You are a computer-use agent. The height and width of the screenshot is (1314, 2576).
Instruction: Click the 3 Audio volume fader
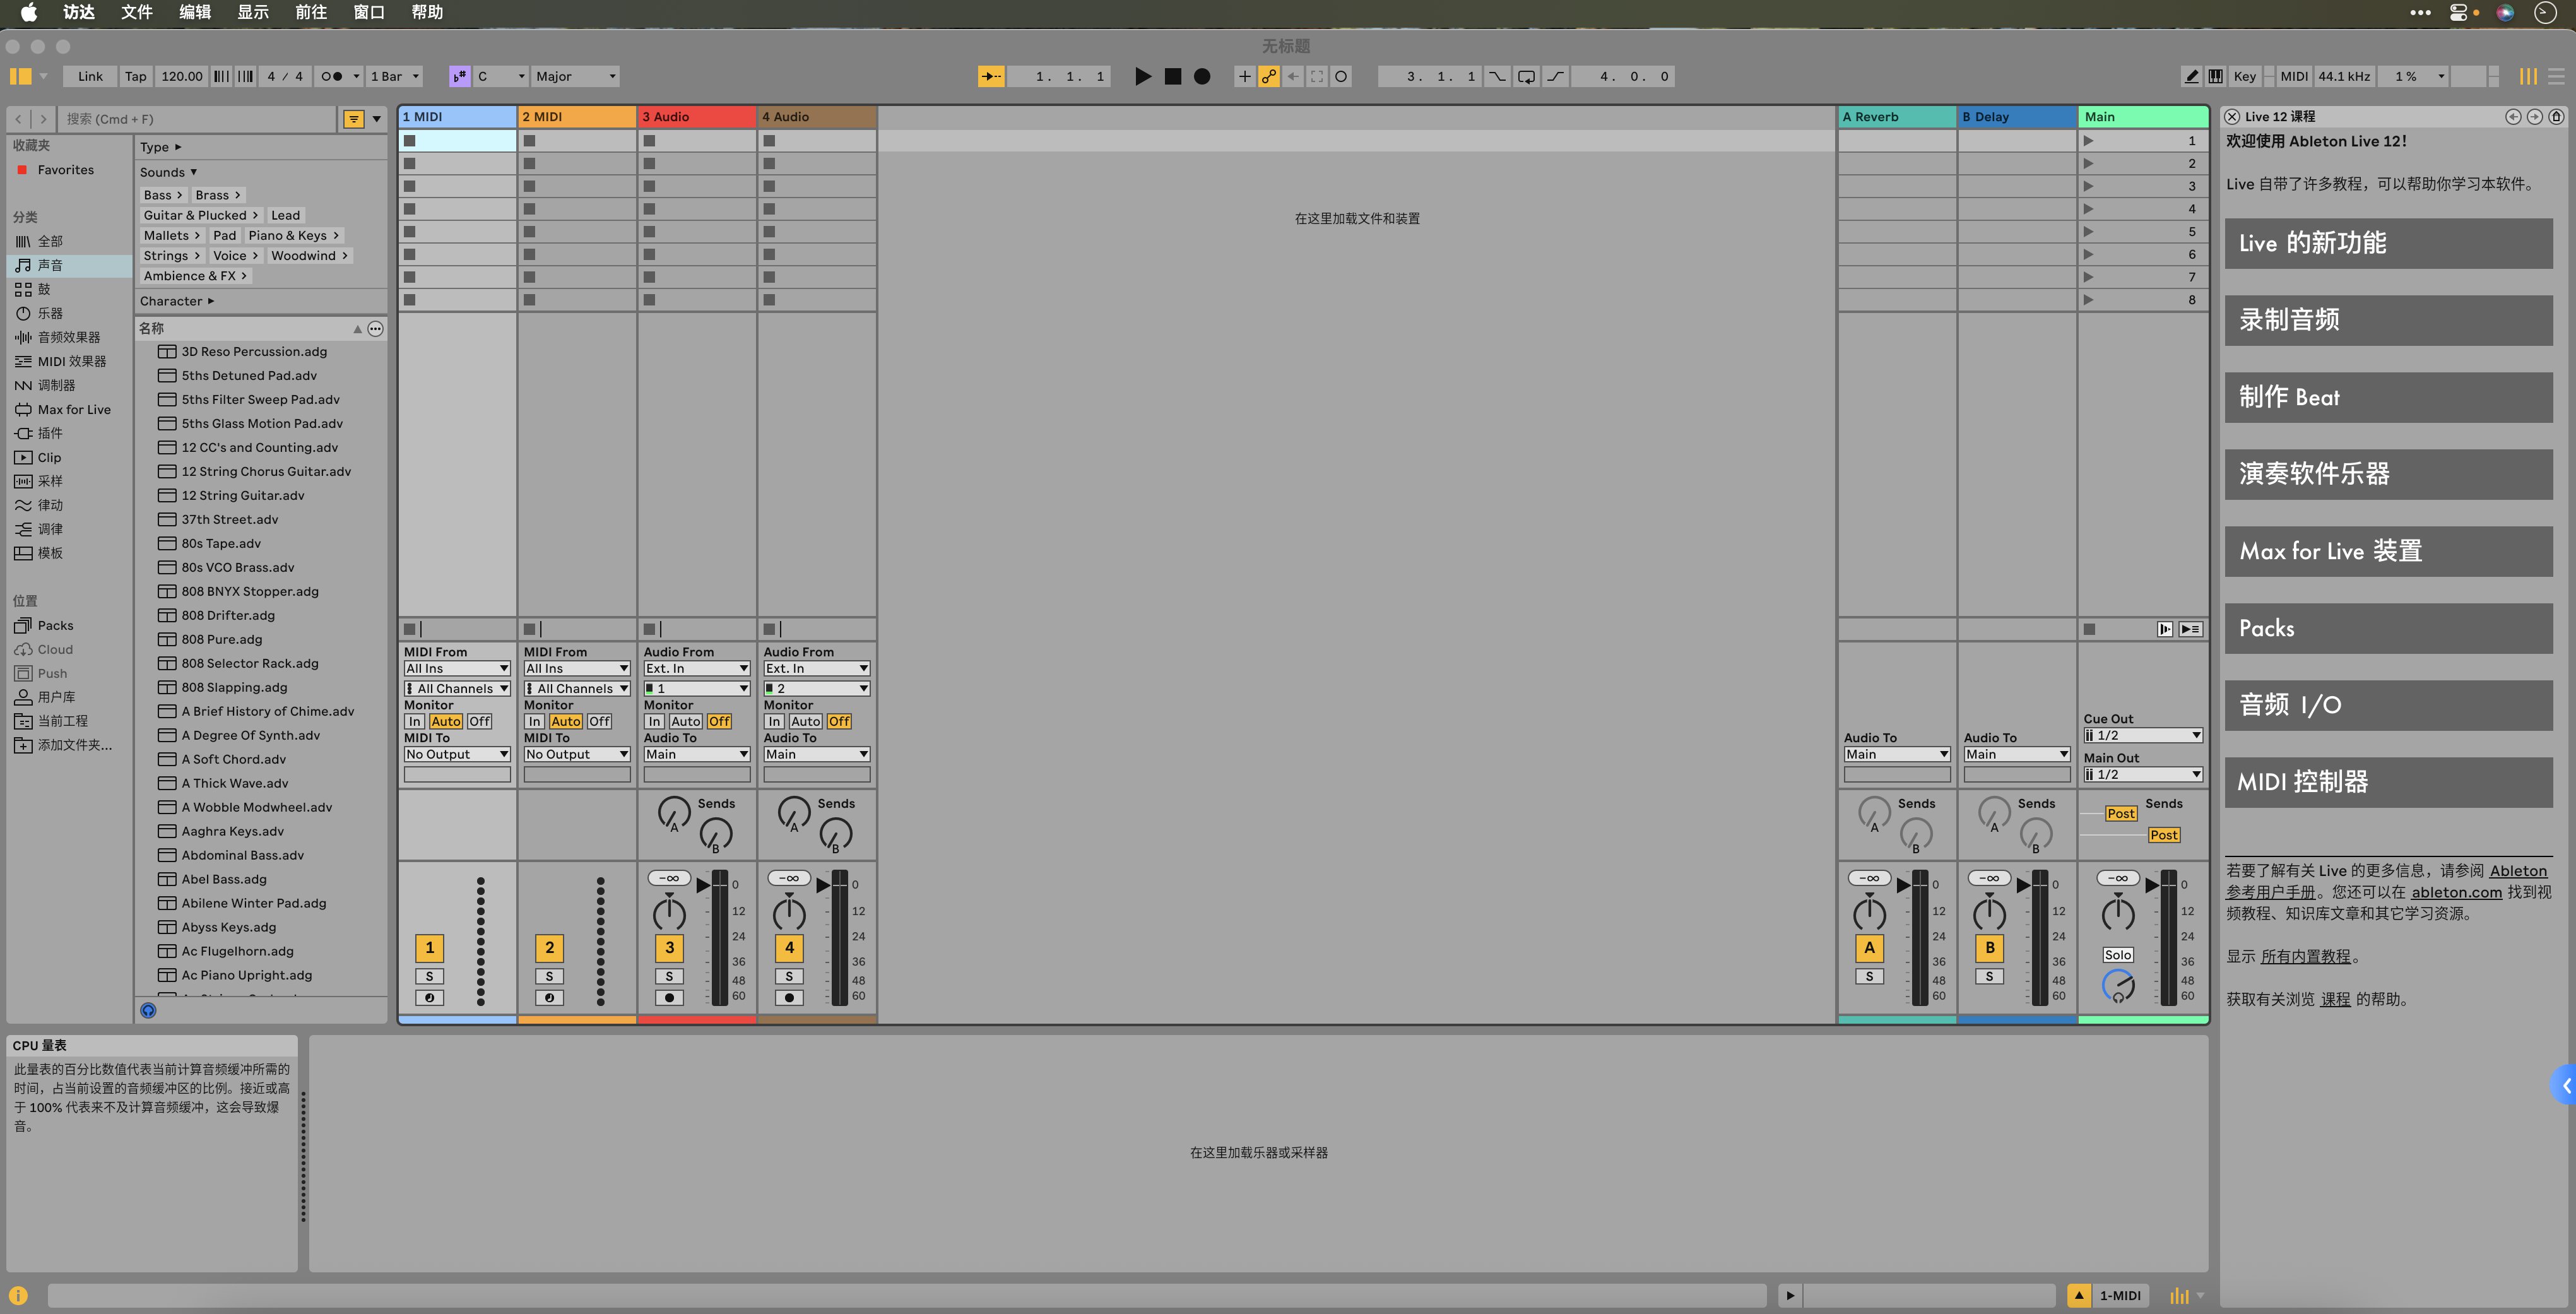[x=704, y=884]
